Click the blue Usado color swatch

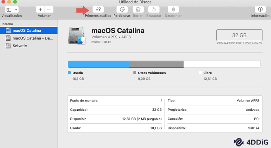pyautogui.click(x=69, y=72)
